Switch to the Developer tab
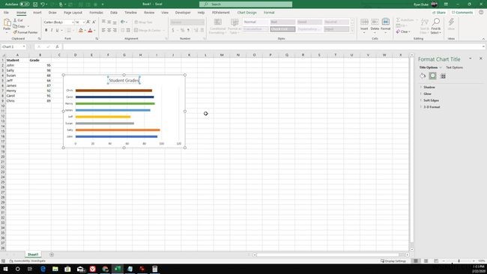 183,13
